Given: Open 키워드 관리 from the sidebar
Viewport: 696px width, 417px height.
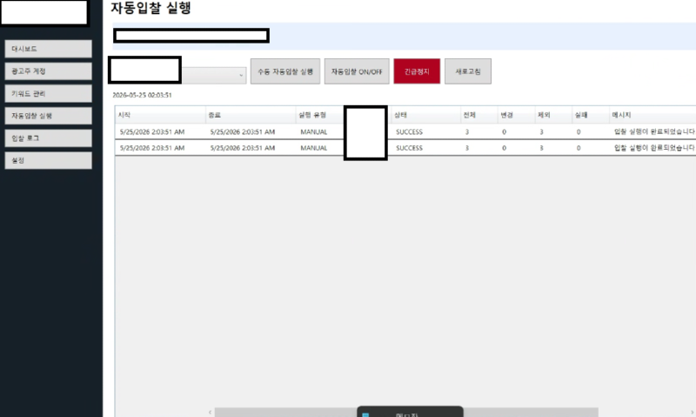Looking at the screenshot, I should point(49,94).
